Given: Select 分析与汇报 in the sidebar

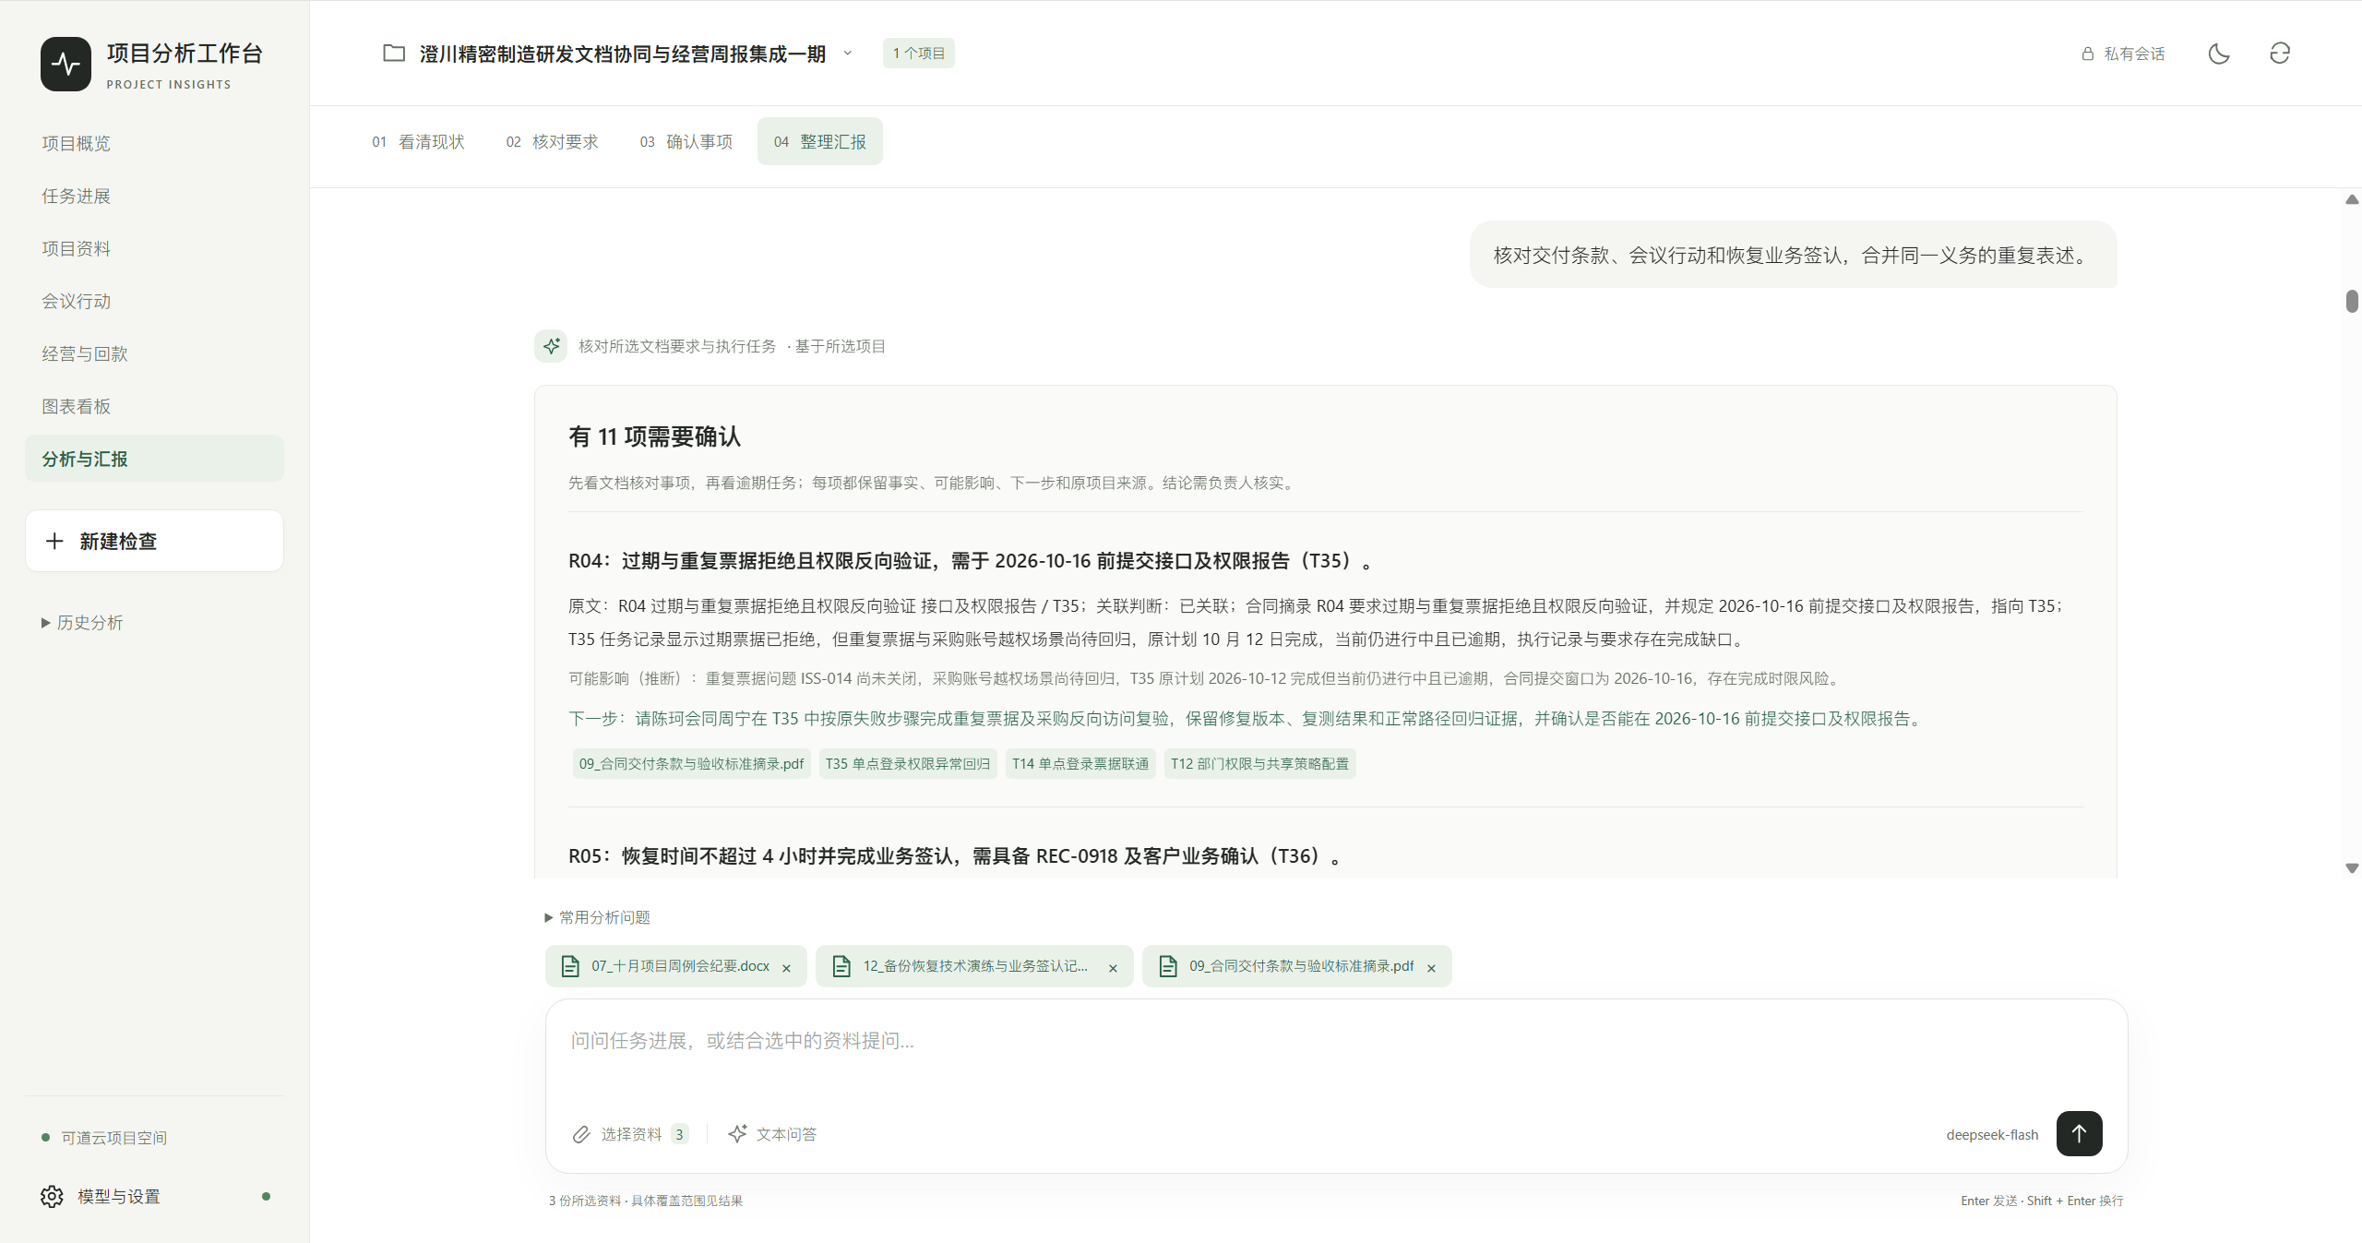Looking at the screenshot, I should [x=154, y=459].
